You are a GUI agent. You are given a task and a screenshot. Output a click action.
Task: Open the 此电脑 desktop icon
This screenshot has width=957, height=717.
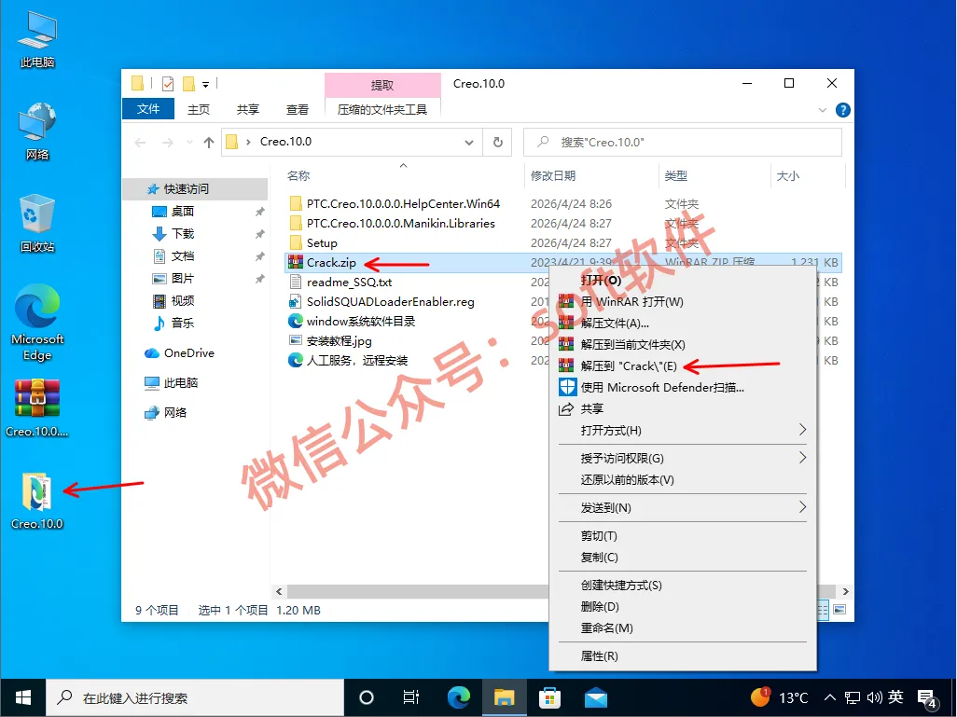tap(37, 39)
